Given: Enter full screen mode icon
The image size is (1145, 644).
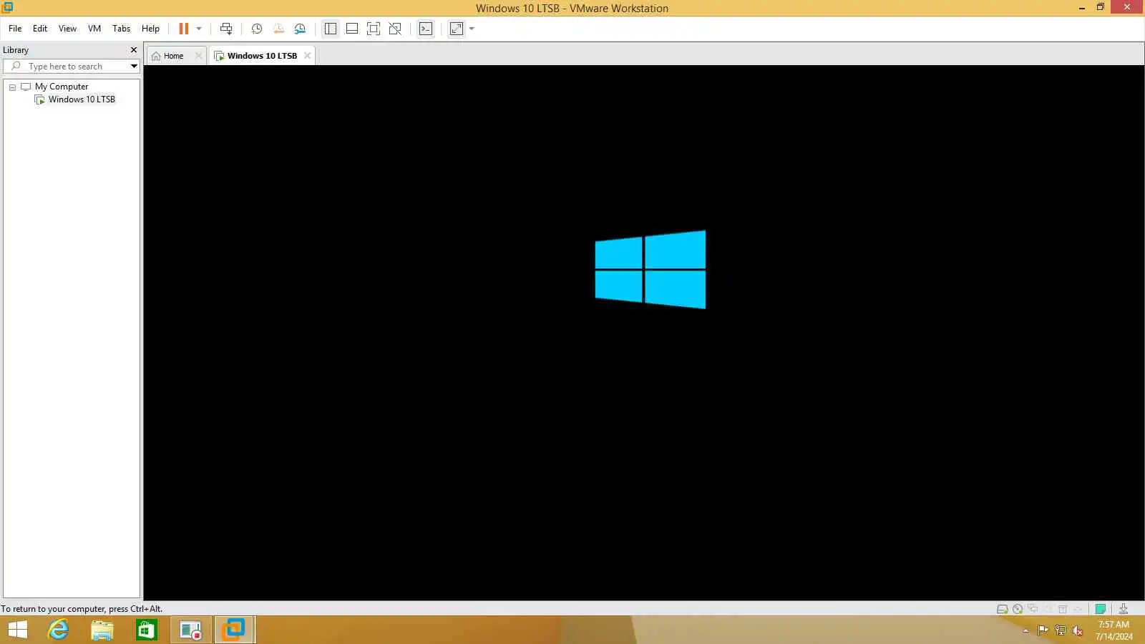Looking at the screenshot, I should point(374,29).
